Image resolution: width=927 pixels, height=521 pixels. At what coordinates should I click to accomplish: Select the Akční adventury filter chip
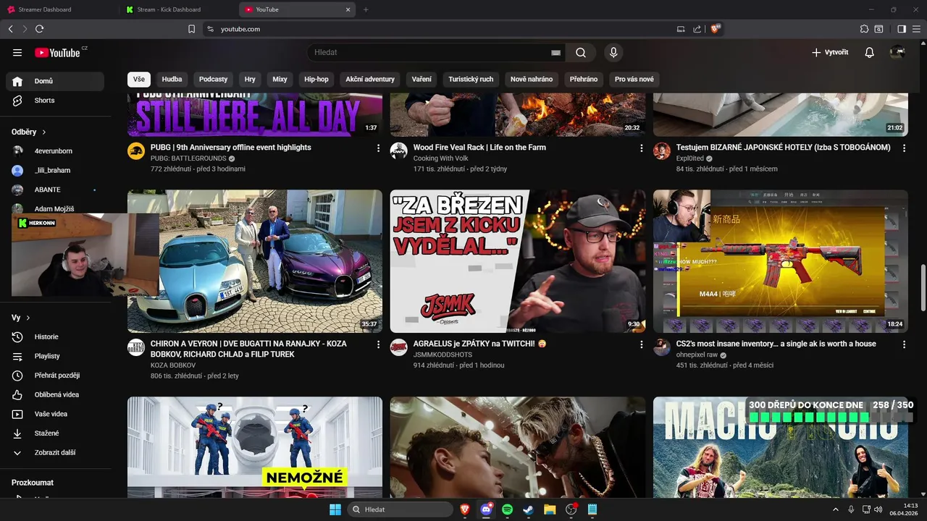coord(370,79)
